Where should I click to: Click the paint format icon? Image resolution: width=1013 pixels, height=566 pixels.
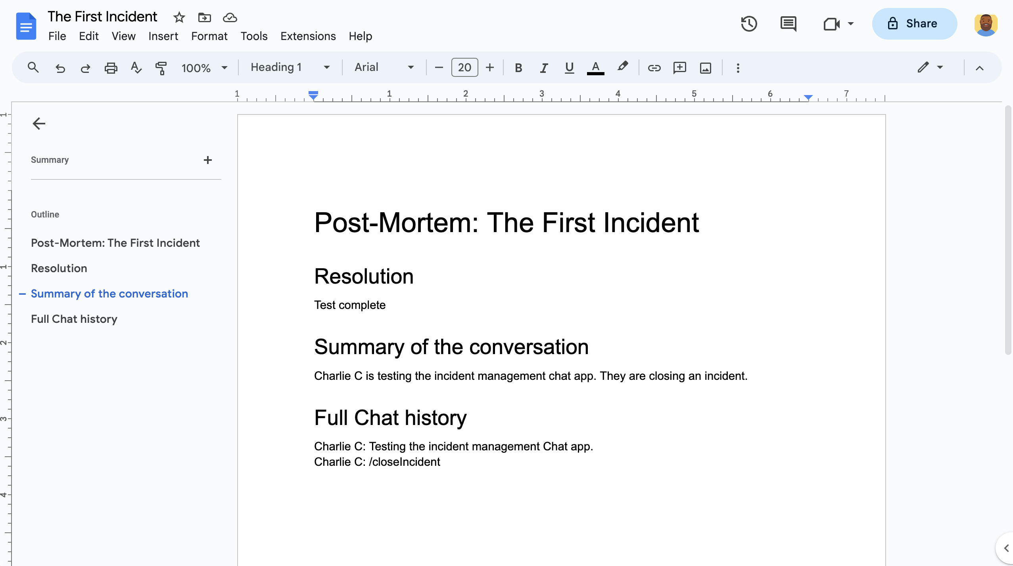161,67
